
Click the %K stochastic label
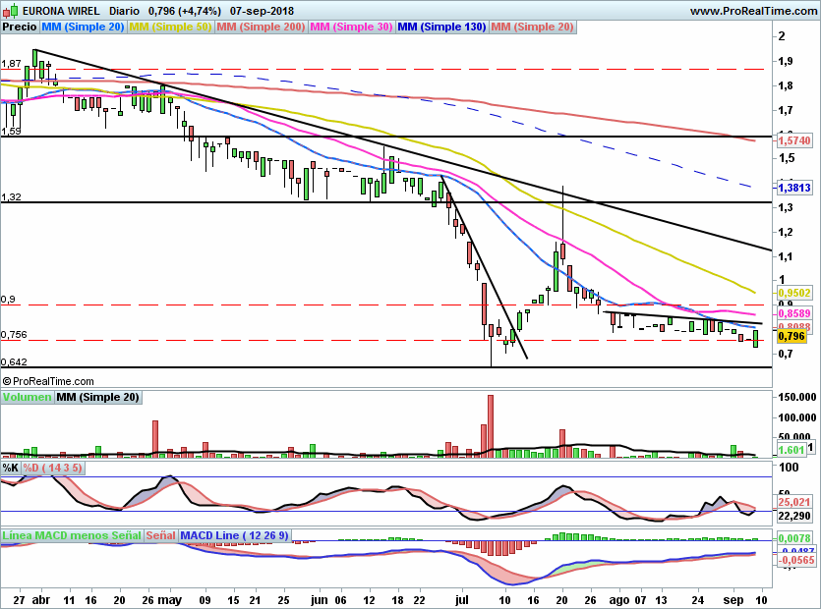coord(11,468)
